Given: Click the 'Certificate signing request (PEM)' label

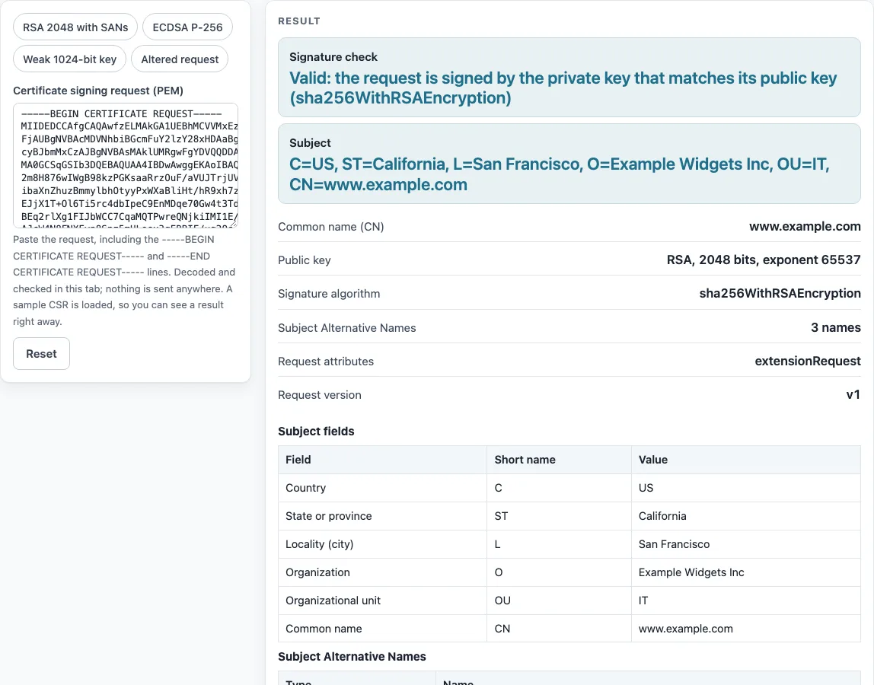Looking at the screenshot, I should coord(98,91).
